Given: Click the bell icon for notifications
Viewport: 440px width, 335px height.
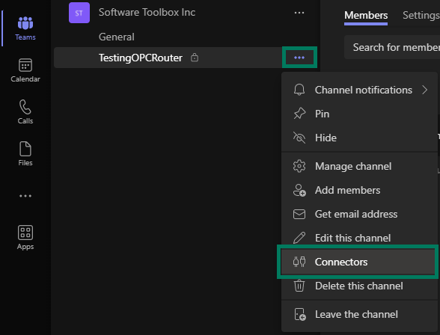Looking at the screenshot, I should pos(299,90).
